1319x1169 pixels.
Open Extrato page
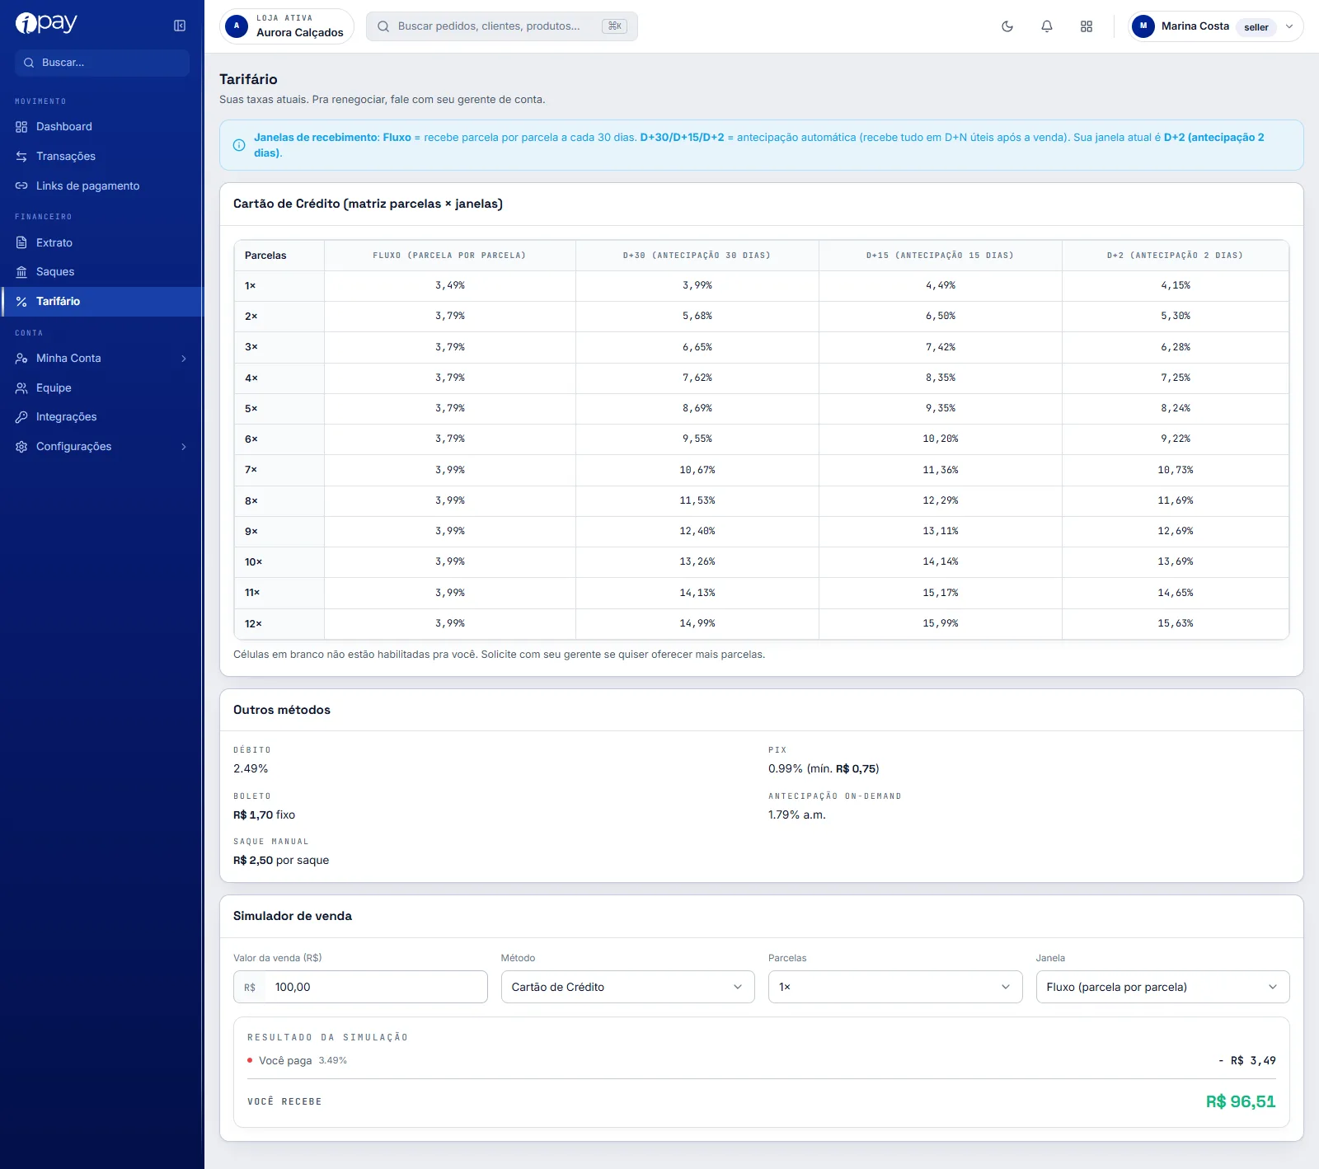click(102, 243)
